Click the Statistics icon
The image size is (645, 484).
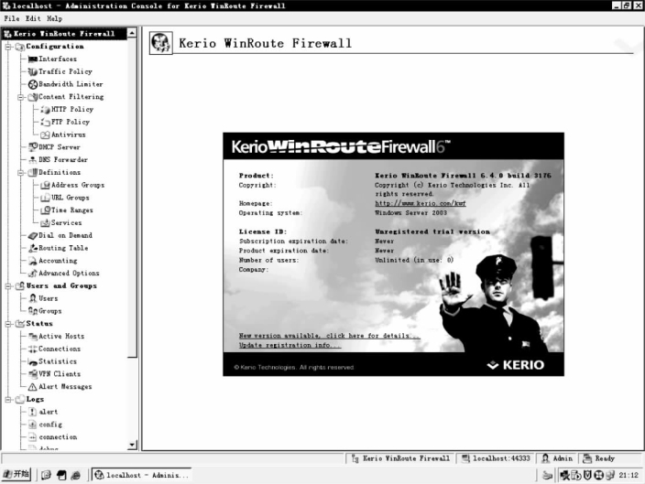(32, 362)
